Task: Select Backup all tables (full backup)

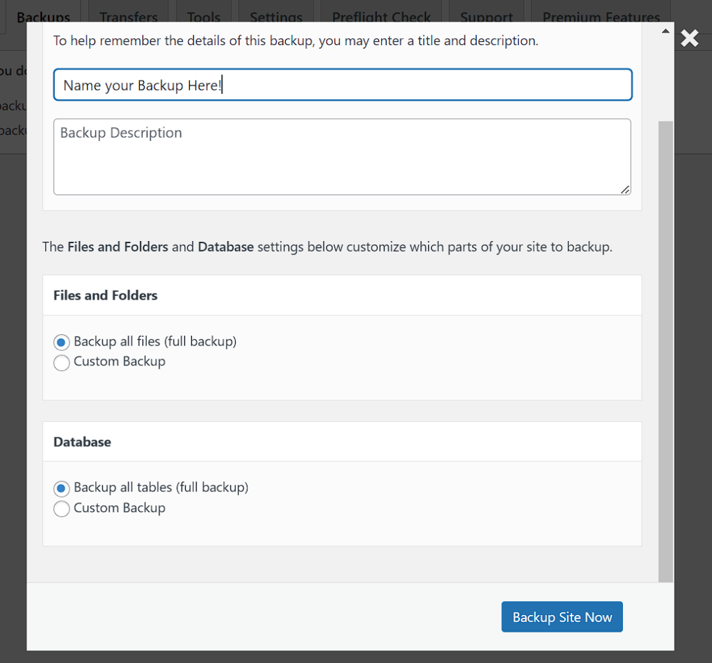Action: [62, 488]
